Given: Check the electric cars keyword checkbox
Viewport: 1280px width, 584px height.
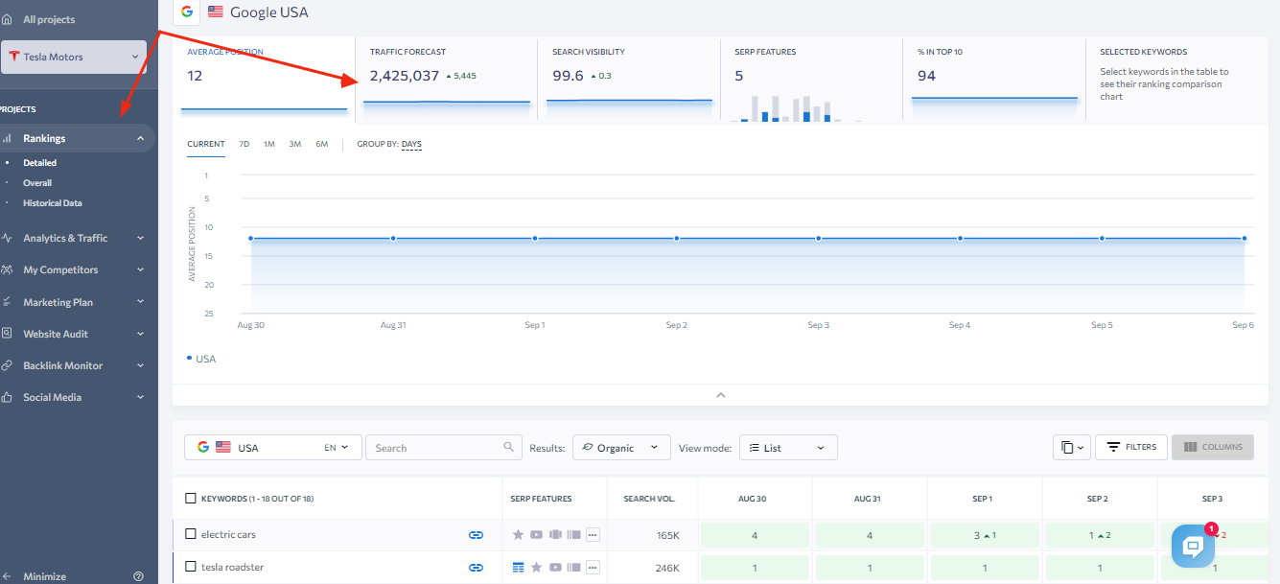Looking at the screenshot, I should [189, 534].
